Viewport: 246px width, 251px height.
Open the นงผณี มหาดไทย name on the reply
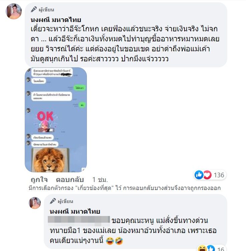(75, 211)
